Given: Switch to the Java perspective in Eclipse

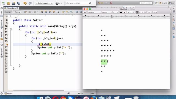Looking at the screenshot, I should point(172,3).
